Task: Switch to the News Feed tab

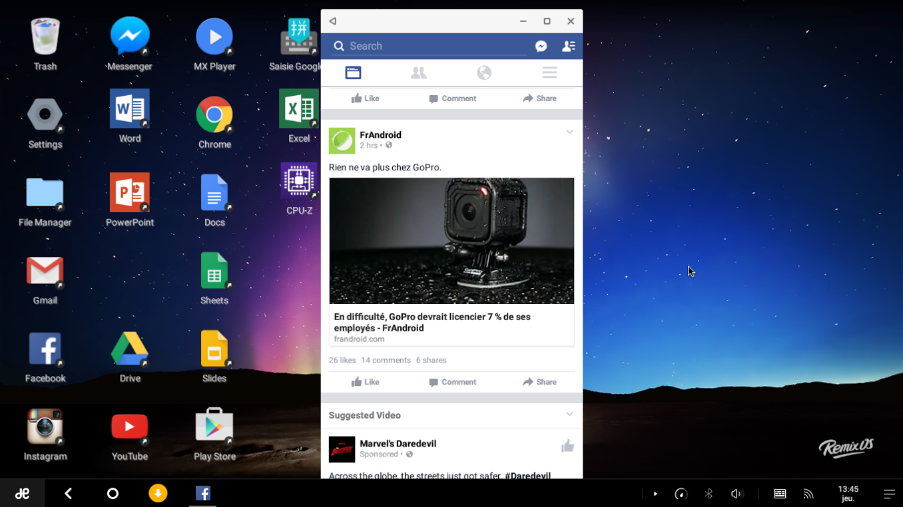Action: coord(353,73)
